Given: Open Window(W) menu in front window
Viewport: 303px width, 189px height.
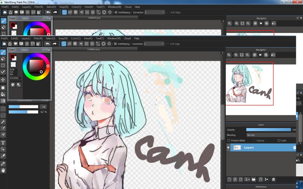Looking at the screenshot, I should [x=114, y=38].
